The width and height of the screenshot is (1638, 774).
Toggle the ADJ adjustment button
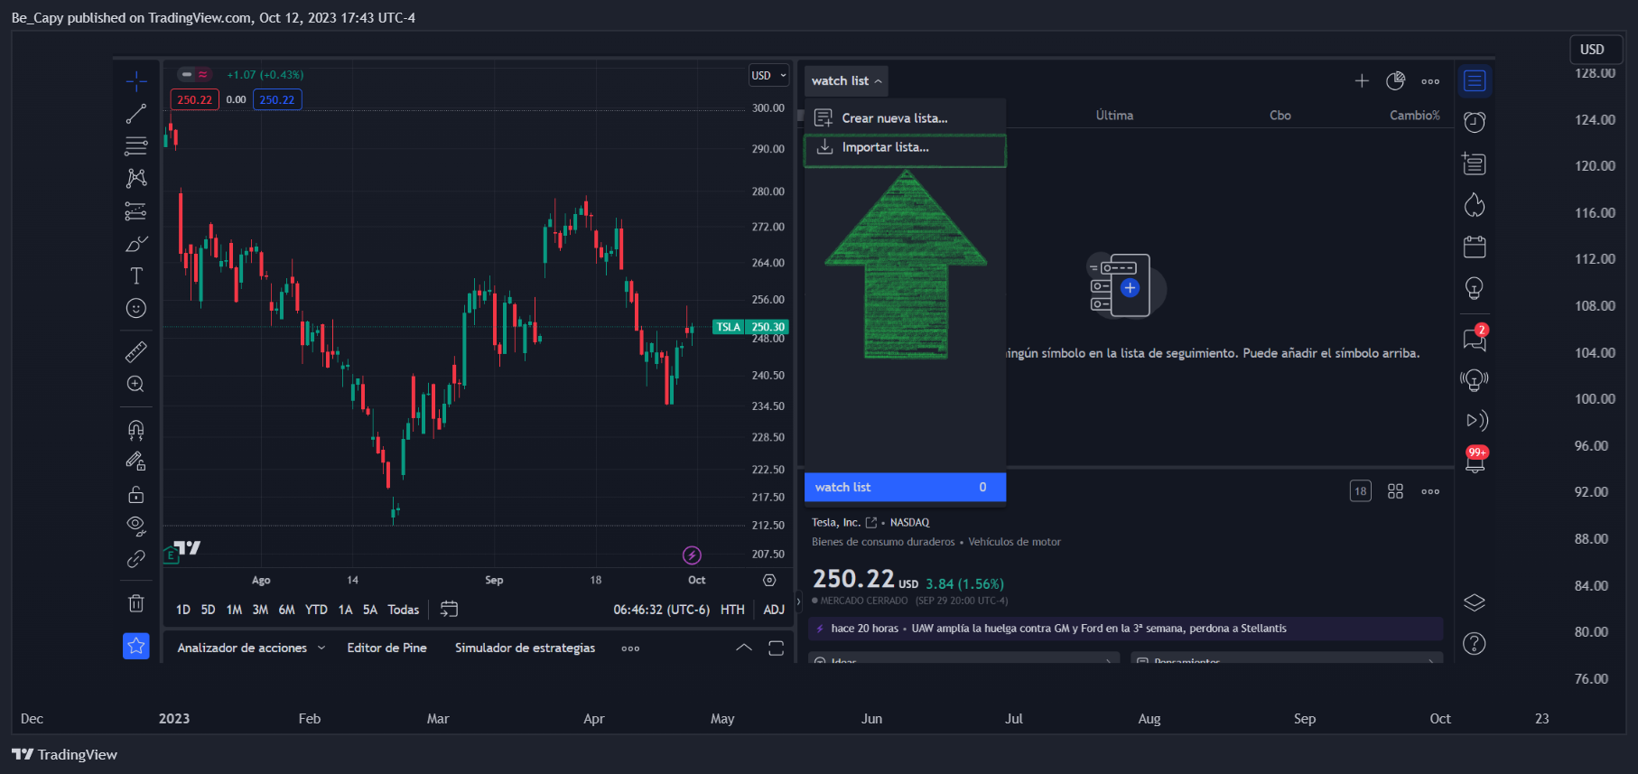[774, 610]
